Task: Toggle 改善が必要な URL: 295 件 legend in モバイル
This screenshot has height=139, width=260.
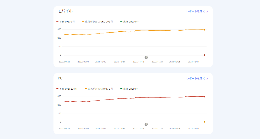Action: coord(97,22)
